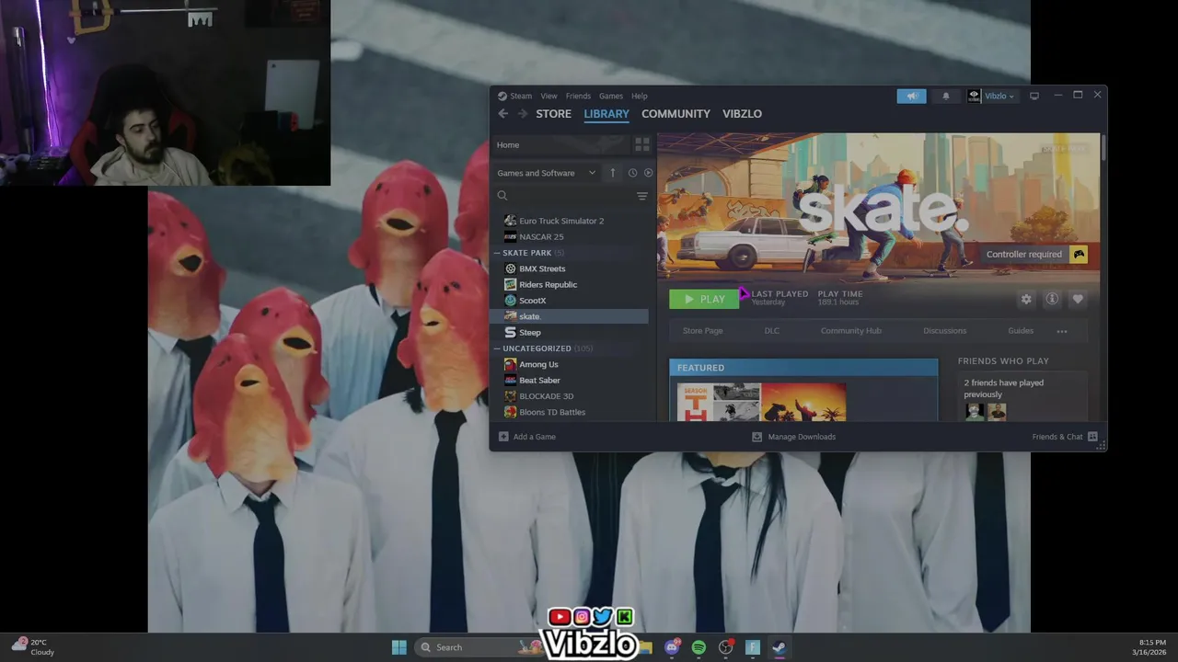The height and width of the screenshot is (662, 1178).
Task: Toggle the ready-to-play filter icon
Action: (x=648, y=173)
